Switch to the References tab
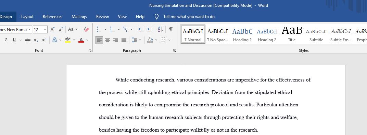Image resolution: width=367 pixels, height=135 pixels. click(52, 17)
